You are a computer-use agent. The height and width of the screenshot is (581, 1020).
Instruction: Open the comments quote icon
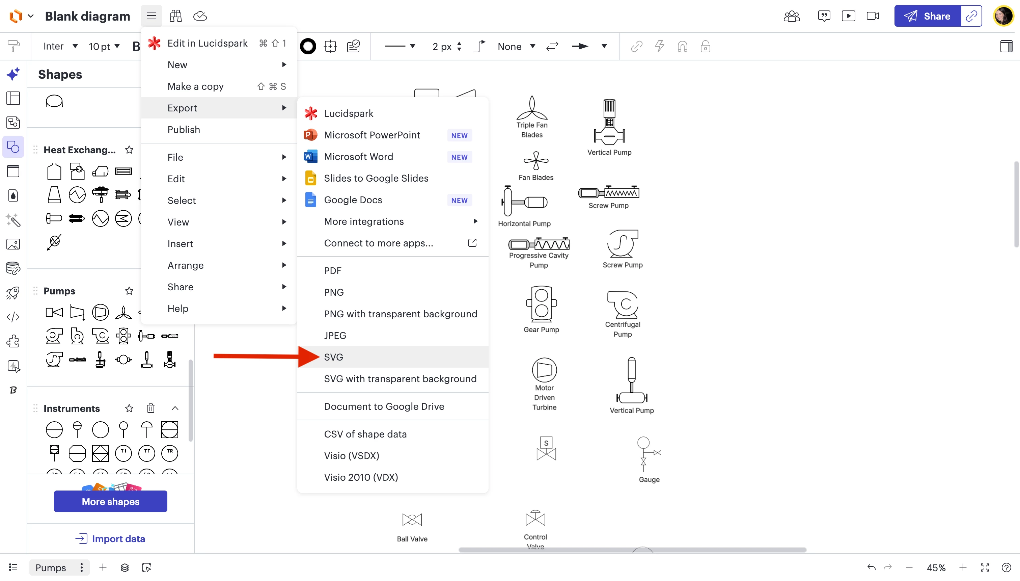[824, 16]
